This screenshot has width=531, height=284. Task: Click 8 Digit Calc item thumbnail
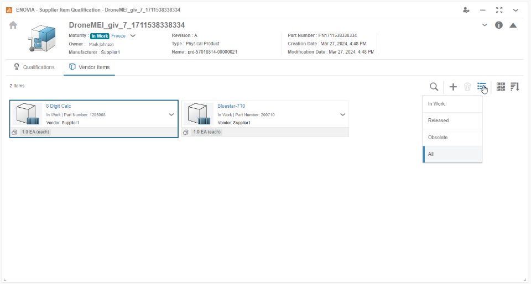28,114
